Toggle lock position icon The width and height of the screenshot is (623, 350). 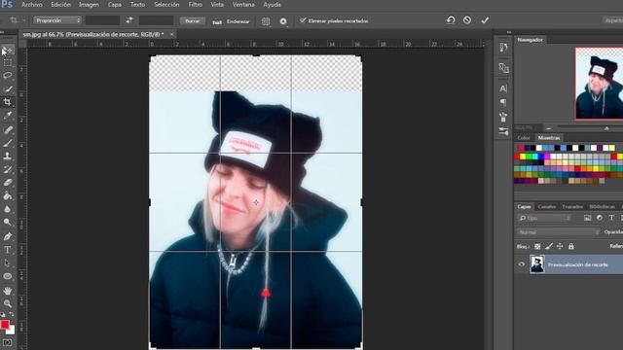pos(560,246)
